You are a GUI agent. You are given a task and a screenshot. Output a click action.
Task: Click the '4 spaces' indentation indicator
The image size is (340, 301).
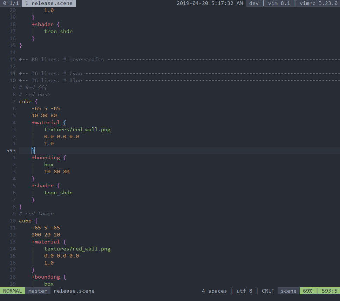[x=214, y=291]
